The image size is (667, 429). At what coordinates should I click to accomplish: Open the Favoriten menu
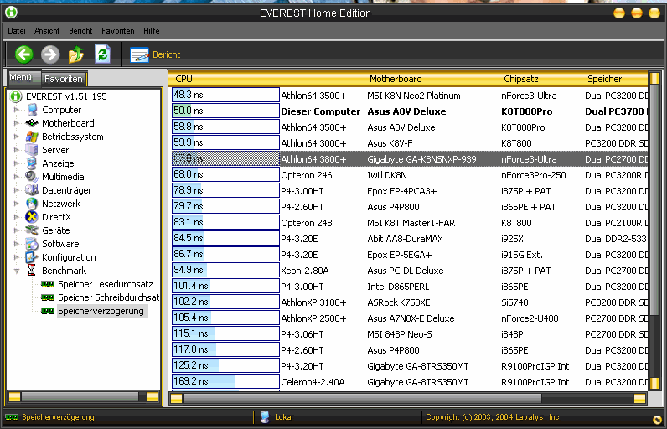[x=118, y=31]
